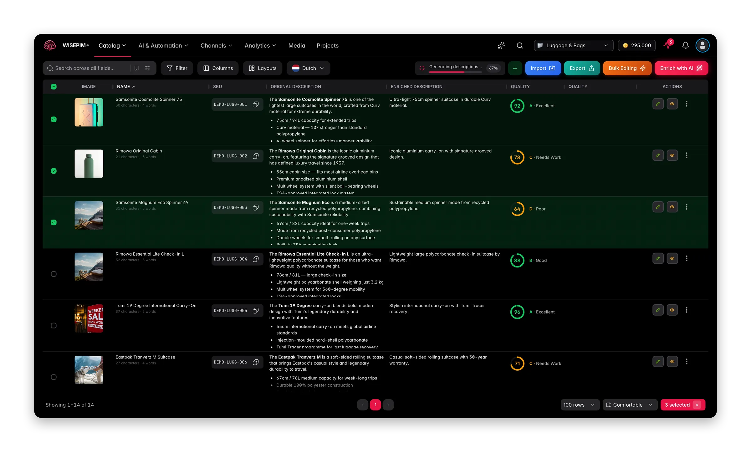The width and height of the screenshot is (751, 452).
Task: Expand the Analytics menu
Action: coord(260,46)
